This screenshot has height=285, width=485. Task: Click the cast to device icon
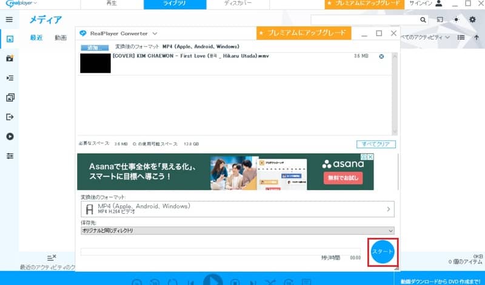pyautogui.click(x=440, y=20)
